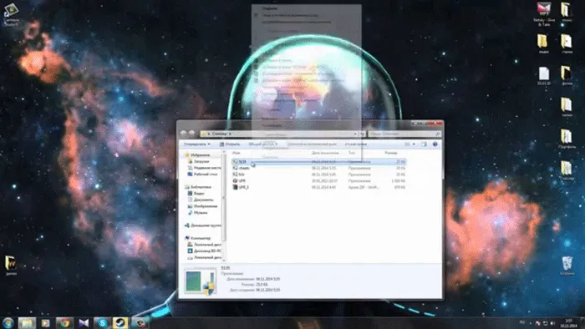Expand the Общий доступ dropdown
This screenshot has height=329, width=585.
[x=263, y=144]
